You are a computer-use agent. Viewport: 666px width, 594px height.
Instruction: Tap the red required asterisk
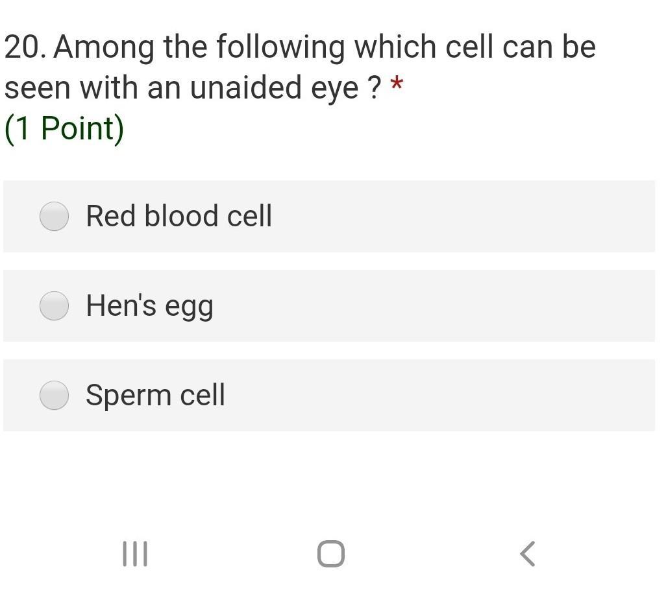tap(397, 85)
